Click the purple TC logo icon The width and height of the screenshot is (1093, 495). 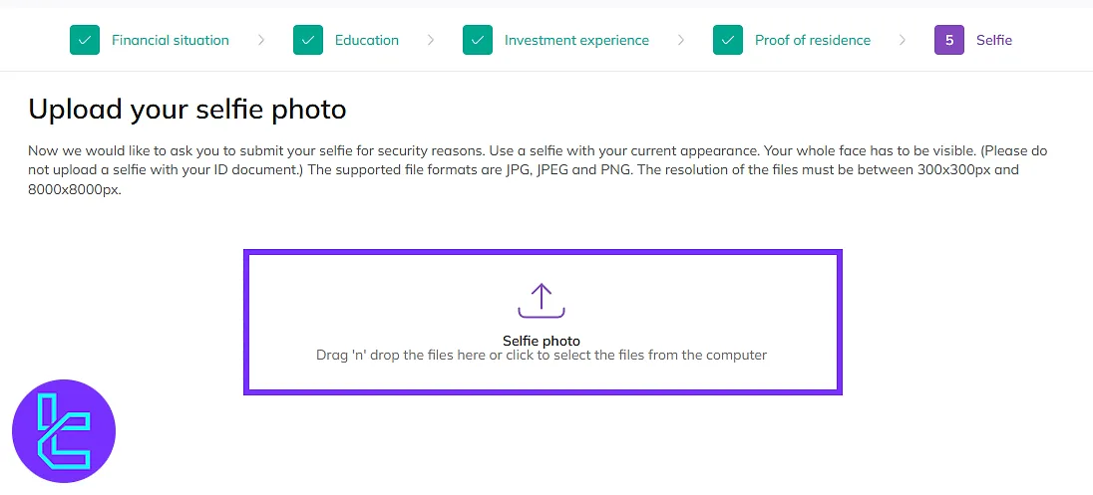click(64, 431)
